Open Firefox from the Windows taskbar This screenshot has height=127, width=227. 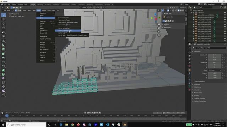point(78,125)
